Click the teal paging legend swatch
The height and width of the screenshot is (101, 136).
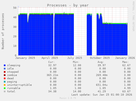[5, 82]
